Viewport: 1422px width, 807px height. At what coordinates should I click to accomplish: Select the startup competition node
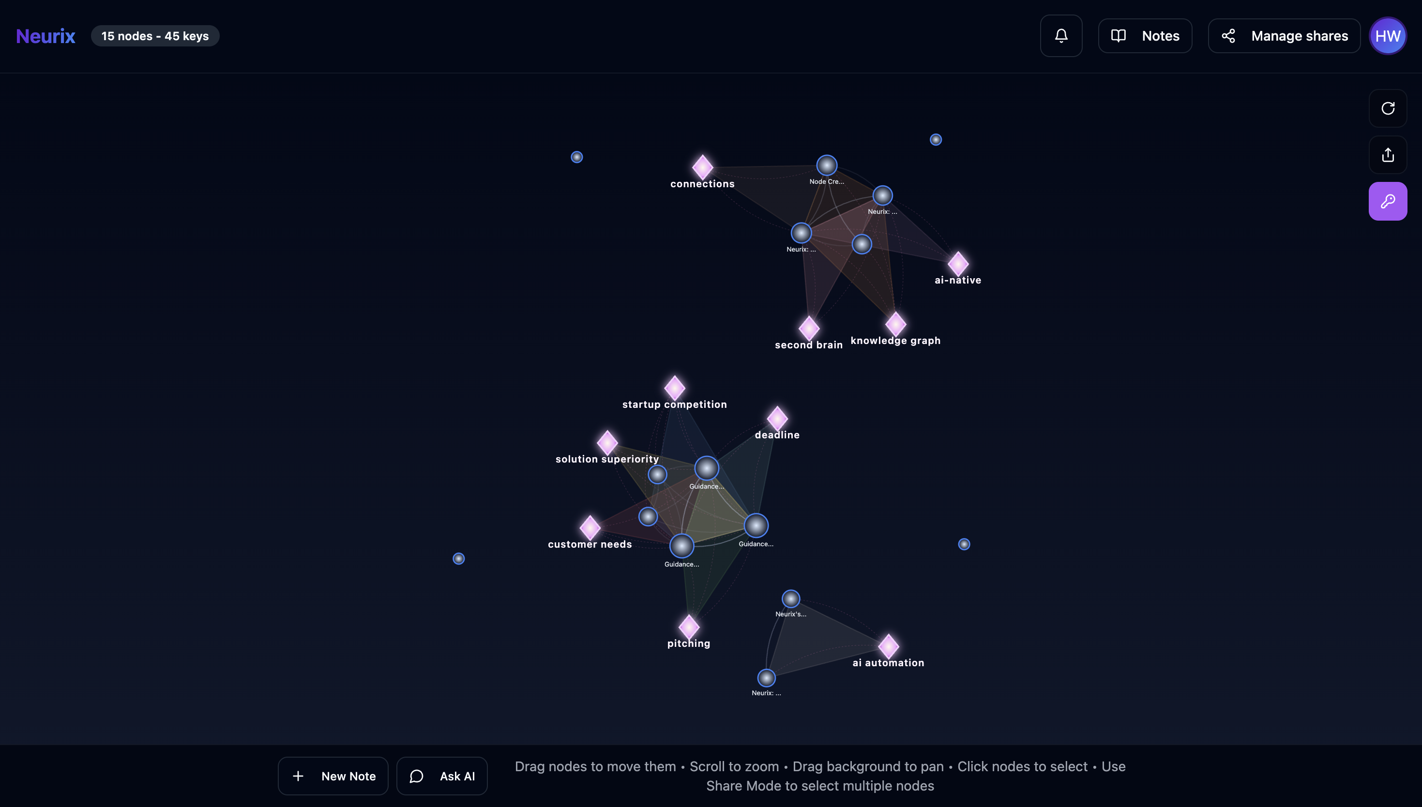(x=674, y=388)
